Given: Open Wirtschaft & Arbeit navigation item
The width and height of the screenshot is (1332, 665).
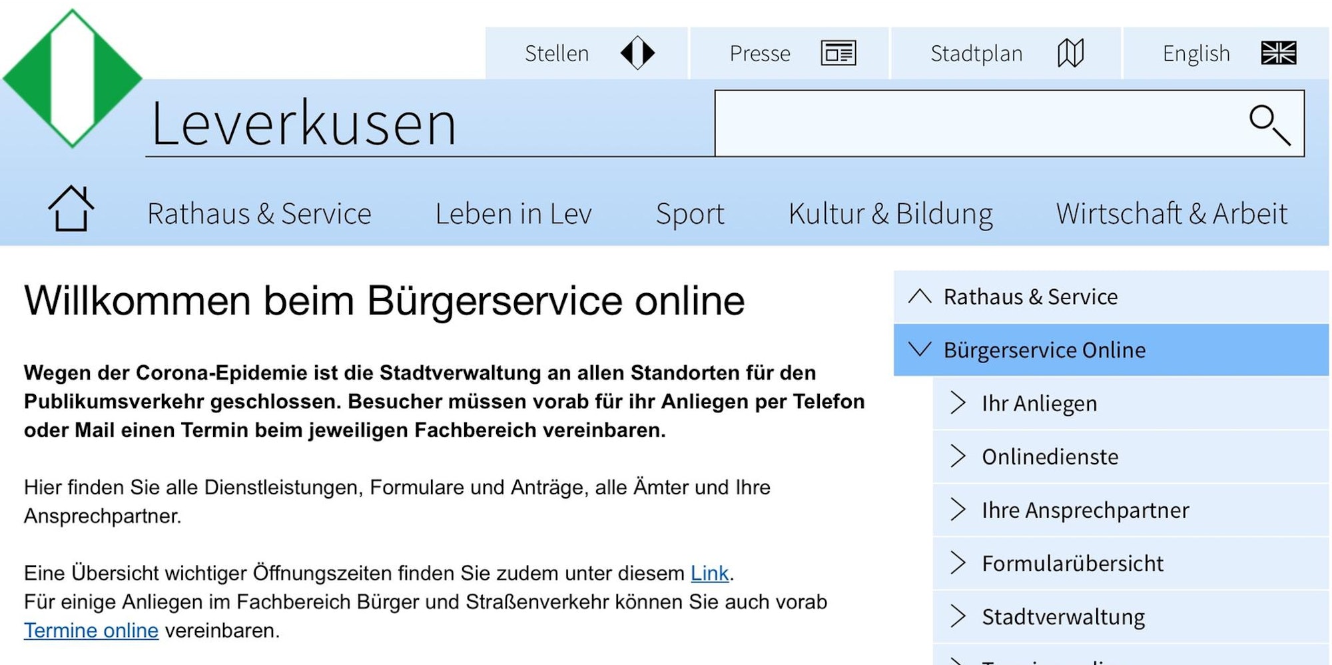Looking at the screenshot, I should click(1171, 214).
